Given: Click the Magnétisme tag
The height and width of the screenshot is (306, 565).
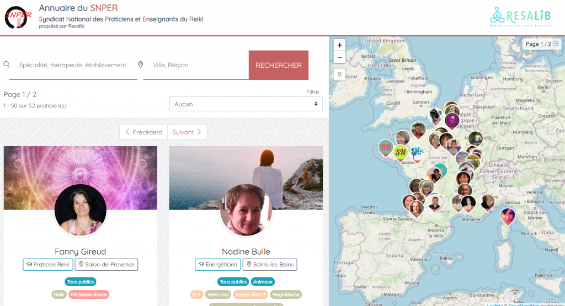Looking at the screenshot, I should pyautogui.click(x=286, y=294).
